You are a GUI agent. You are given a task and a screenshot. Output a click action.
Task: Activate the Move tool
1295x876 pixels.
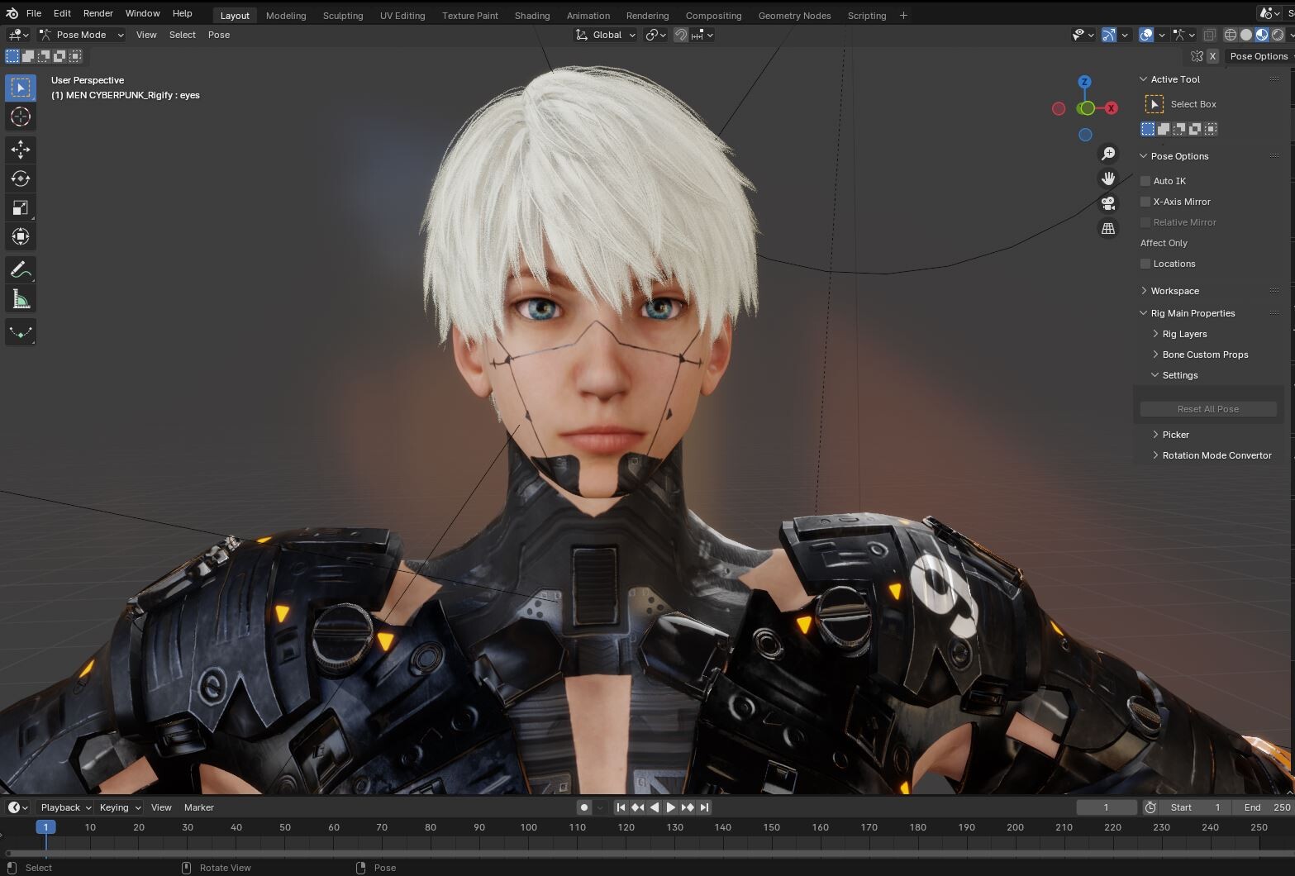pyautogui.click(x=21, y=150)
